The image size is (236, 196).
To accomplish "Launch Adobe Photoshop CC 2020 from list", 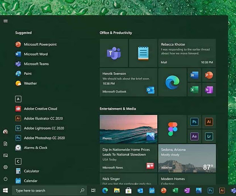I will [x=40, y=138].
